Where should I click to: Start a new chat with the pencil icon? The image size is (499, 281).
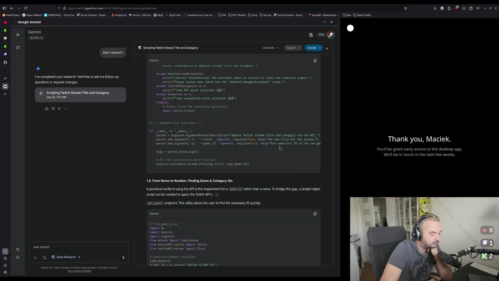click(x=18, y=47)
